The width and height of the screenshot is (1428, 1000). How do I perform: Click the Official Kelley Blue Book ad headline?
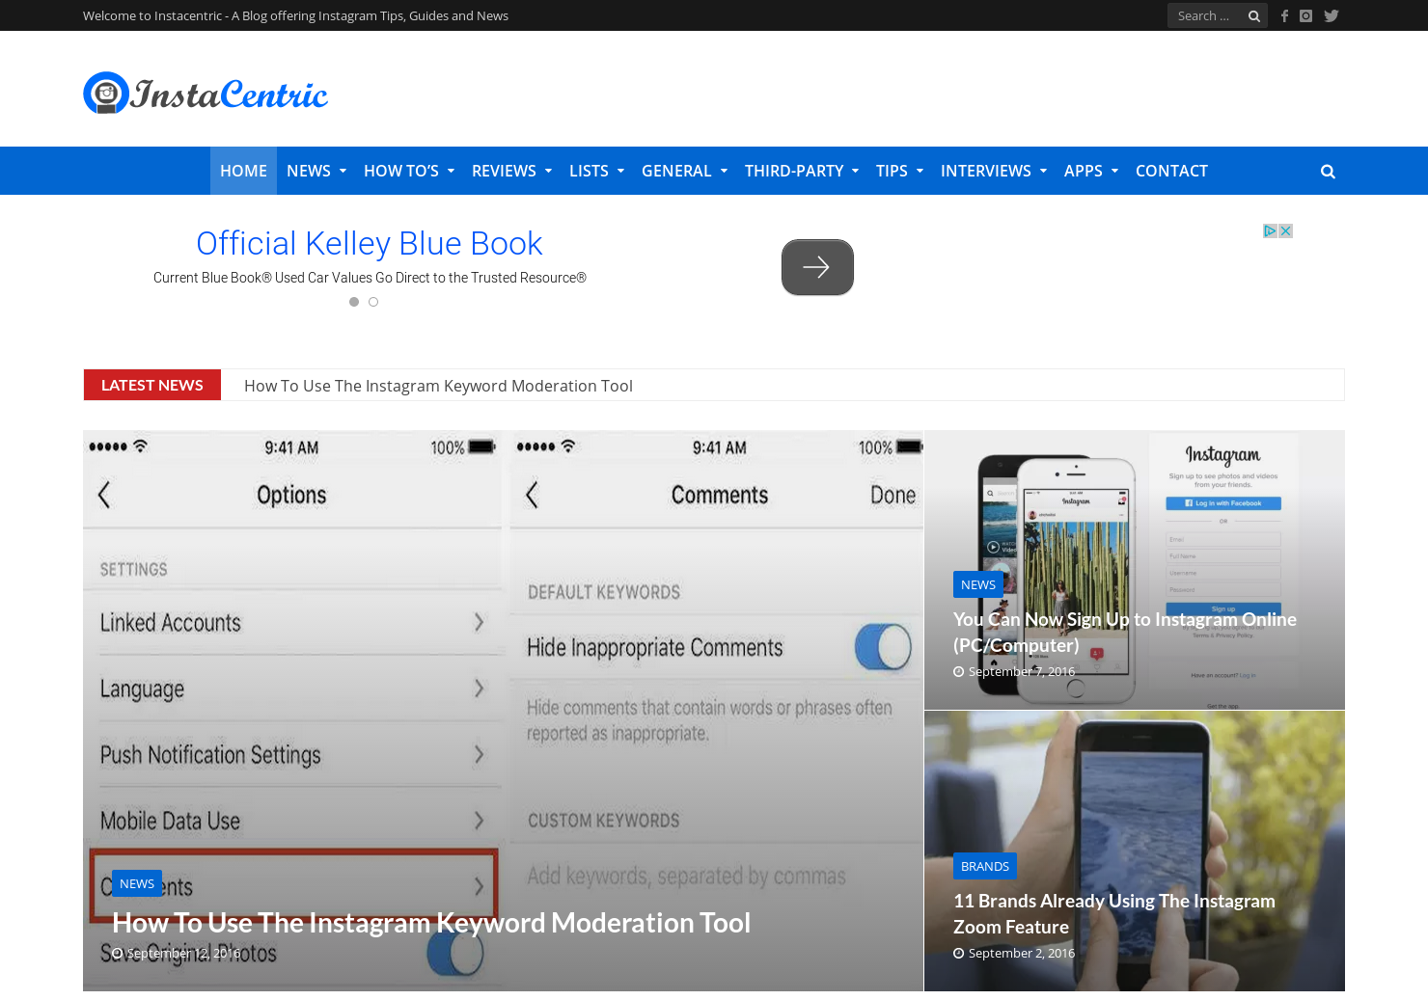tap(370, 243)
